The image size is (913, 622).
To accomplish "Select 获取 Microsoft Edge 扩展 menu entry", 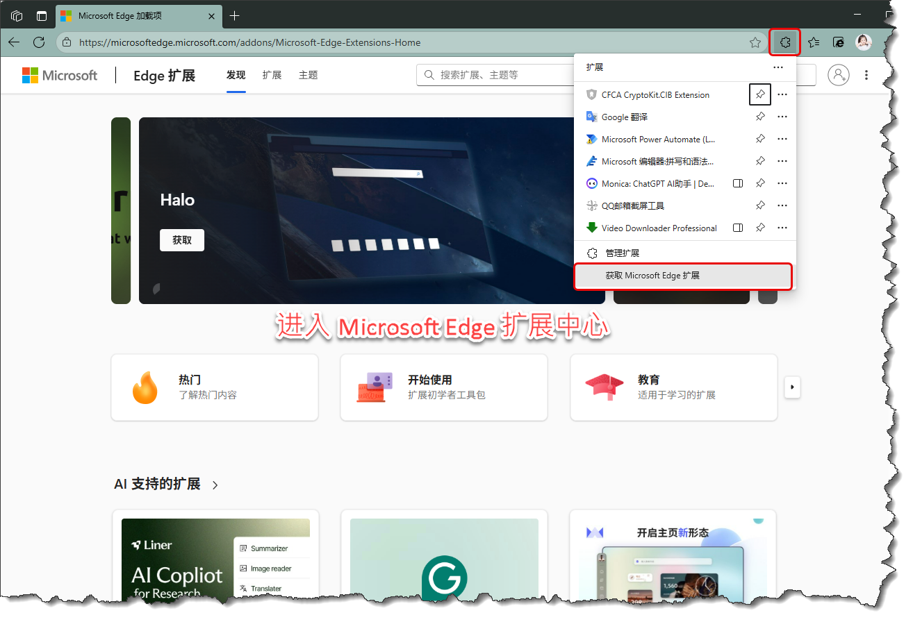I will 652,276.
